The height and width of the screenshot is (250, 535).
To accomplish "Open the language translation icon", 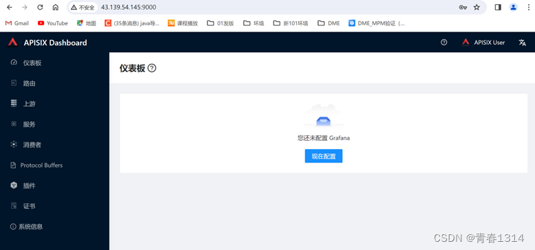I will click(522, 43).
